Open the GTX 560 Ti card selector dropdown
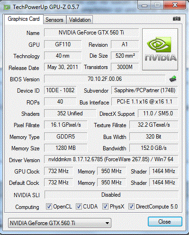Viewport: 189px width, 235px height. click(60, 223)
